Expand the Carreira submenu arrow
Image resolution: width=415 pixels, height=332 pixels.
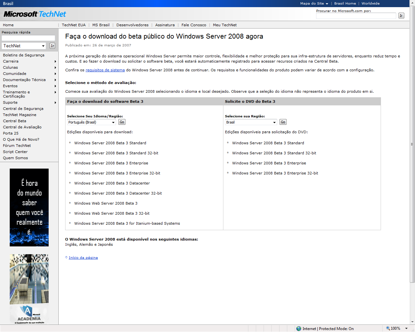click(x=55, y=61)
